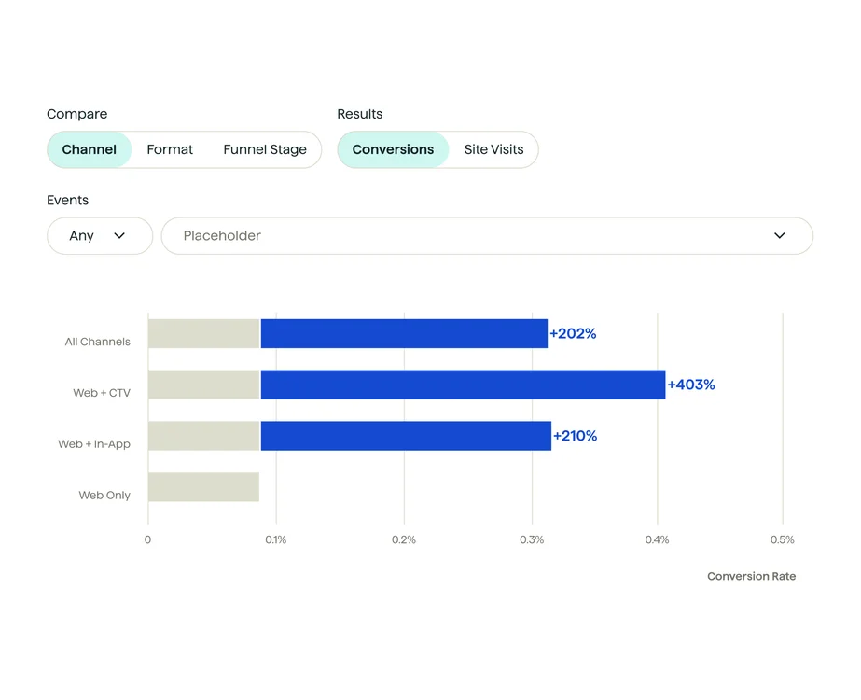The height and width of the screenshot is (700, 861).
Task: Click the Events section label
Action: point(67,200)
